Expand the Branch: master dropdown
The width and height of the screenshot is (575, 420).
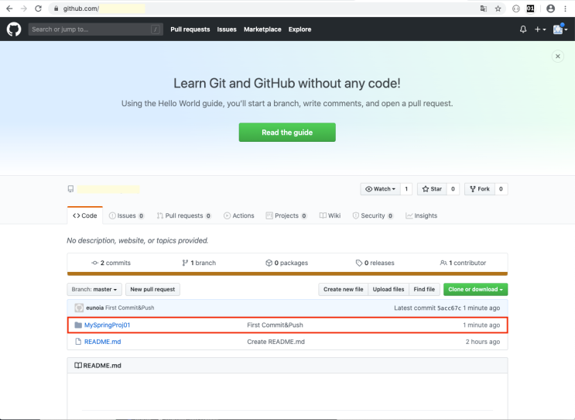pos(94,289)
